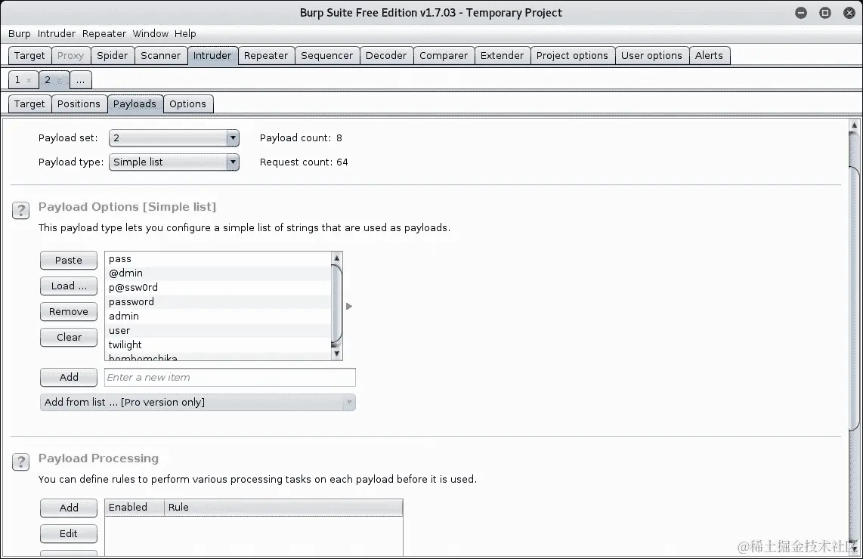
Task: Switch to the Comparer tab
Action: click(444, 56)
